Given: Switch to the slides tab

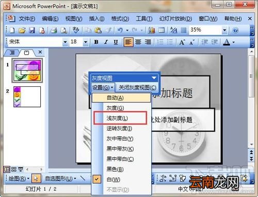Looking at the screenshot, I should coord(27,53).
